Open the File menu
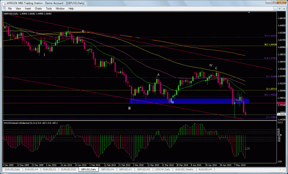Viewport: 288px width, 174px height. coord(10,8)
